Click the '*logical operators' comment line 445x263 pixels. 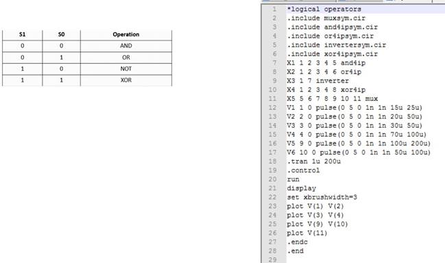coord(324,9)
